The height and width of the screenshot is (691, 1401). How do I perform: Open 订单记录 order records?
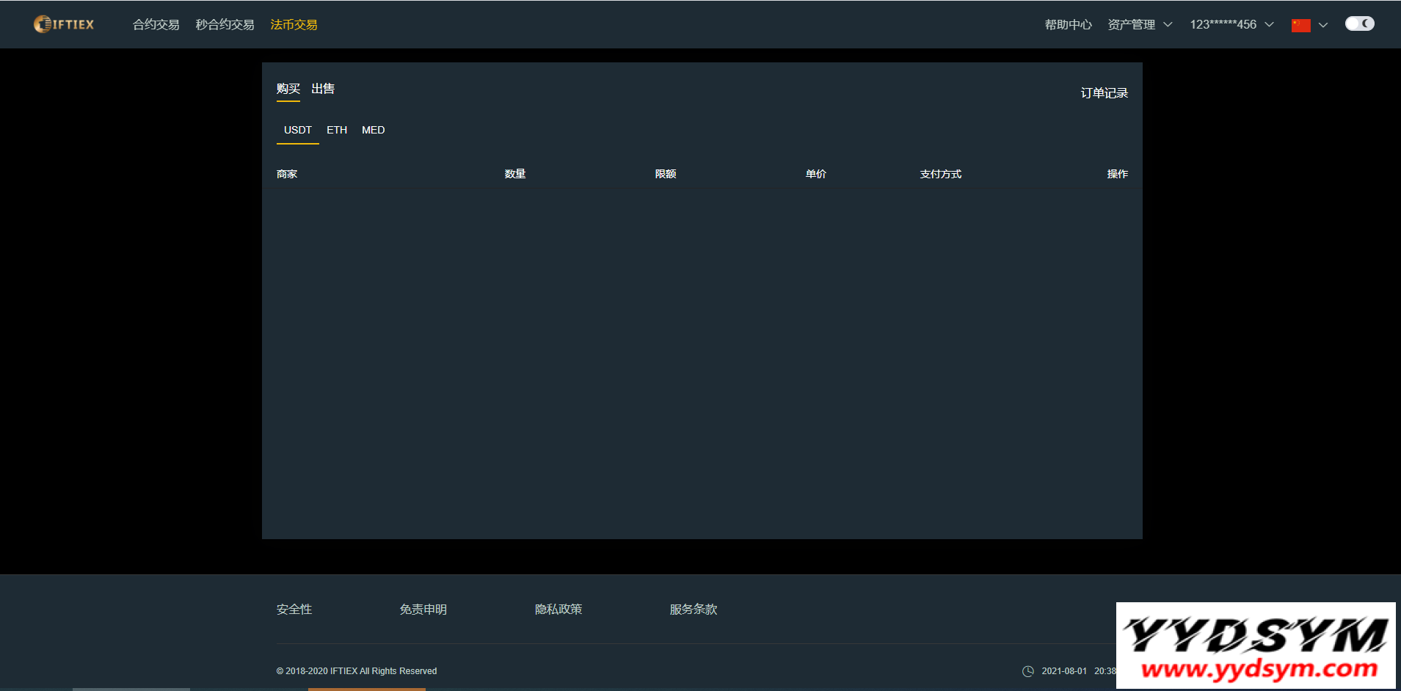click(x=1104, y=93)
